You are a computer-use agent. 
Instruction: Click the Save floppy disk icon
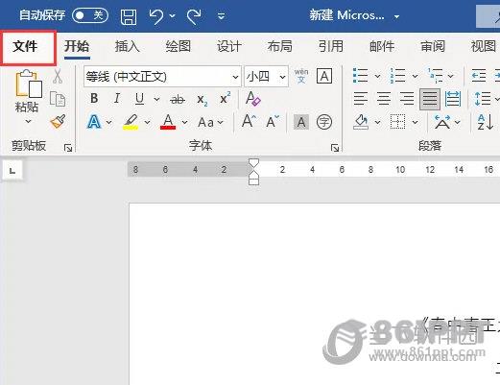pos(129,16)
